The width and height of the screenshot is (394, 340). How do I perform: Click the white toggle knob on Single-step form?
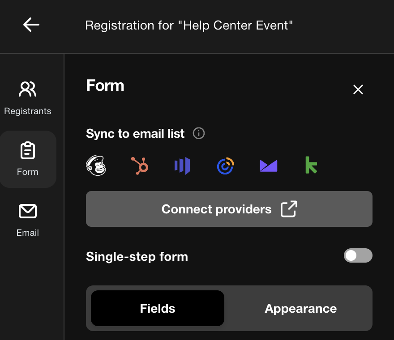pos(352,255)
